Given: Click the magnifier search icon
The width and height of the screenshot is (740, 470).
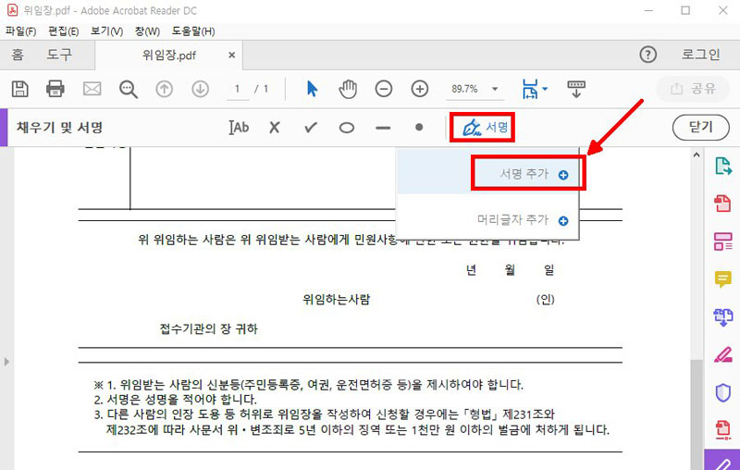Looking at the screenshot, I should tap(128, 89).
